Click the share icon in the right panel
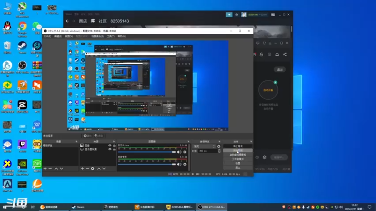The height and width of the screenshot is (211, 376). (285, 54)
